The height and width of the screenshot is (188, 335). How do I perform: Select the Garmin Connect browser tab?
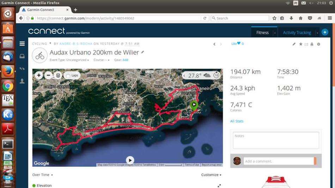[45, 10]
